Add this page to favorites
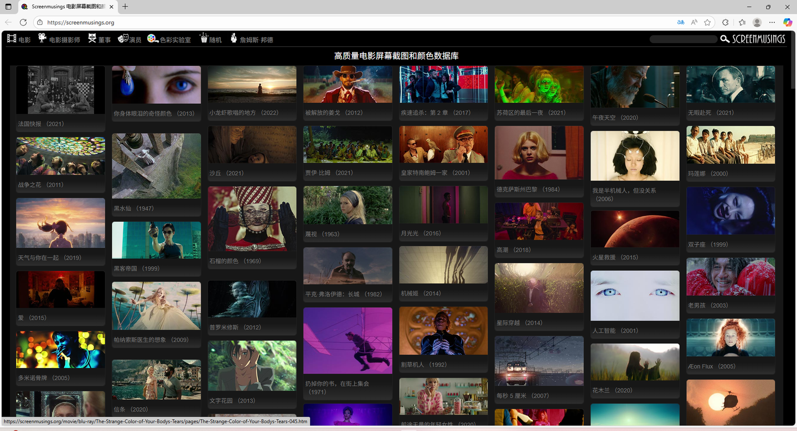The height and width of the screenshot is (431, 797). [707, 22]
